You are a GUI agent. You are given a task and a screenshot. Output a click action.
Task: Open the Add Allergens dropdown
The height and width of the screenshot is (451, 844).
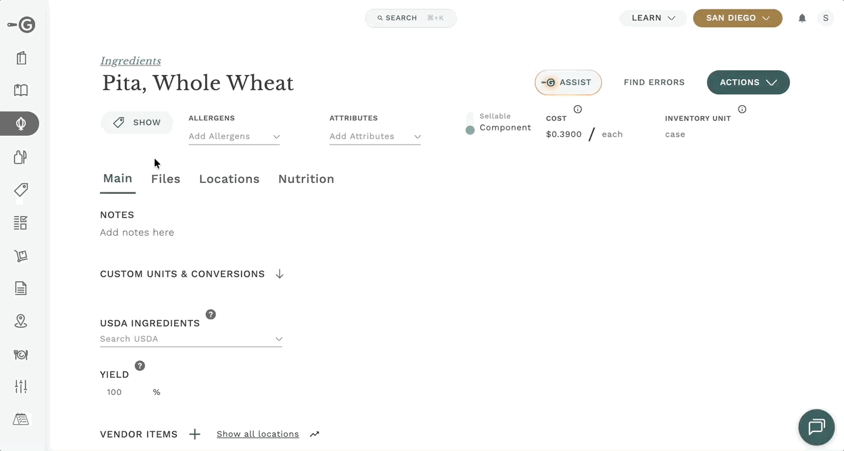click(x=234, y=136)
